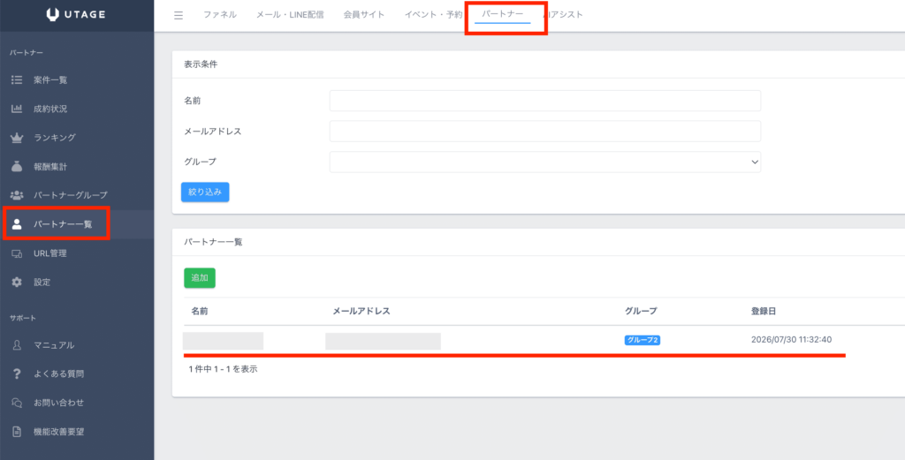Image resolution: width=905 pixels, height=460 pixels.
Task: Click the 絞り込み filter button
Action: (205, 192)
